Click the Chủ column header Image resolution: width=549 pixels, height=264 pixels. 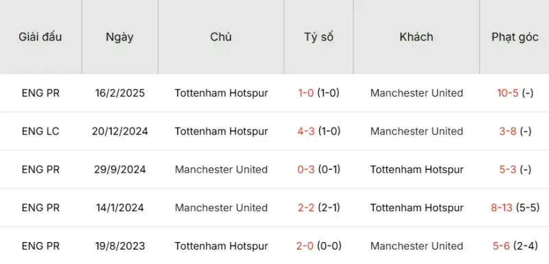pos(221,37)
